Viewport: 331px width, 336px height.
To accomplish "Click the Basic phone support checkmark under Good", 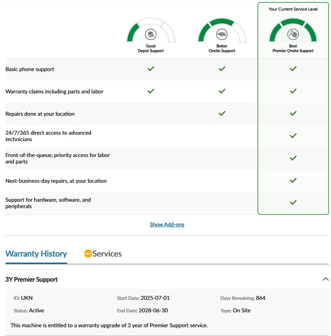I will (151, 69).
